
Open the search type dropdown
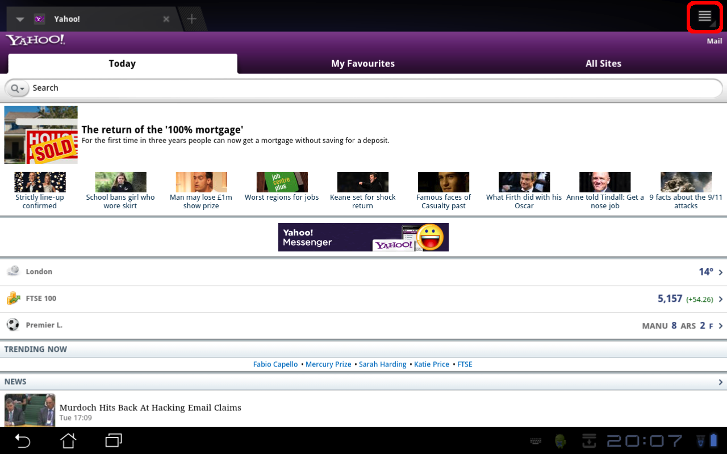point(18,89)
